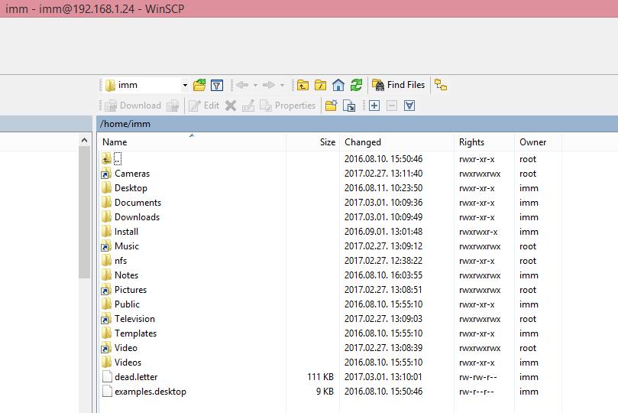Click the 111 KB size cell
Screen dimensions: 618x413
[320, 377]
